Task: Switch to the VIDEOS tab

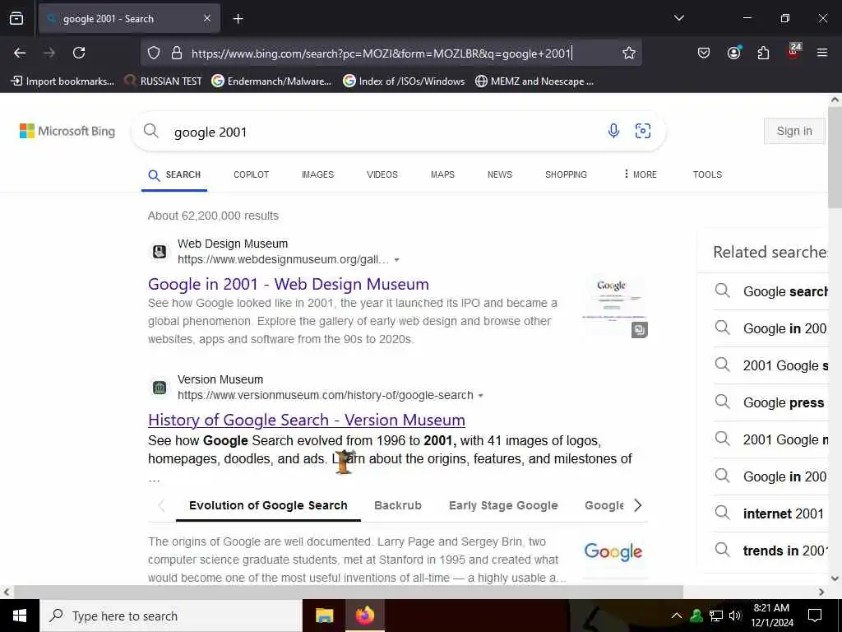Action: (382, 174)
